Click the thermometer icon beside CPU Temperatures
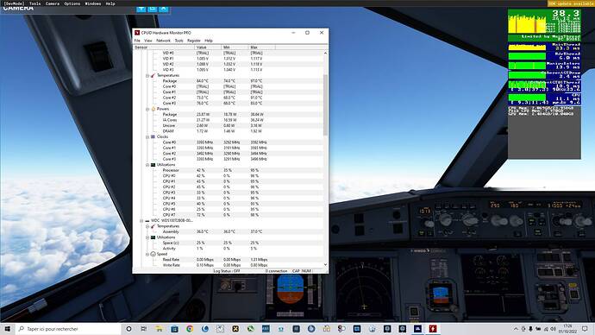Viewport: 595px width, 335px height. [x=153, y=76]
